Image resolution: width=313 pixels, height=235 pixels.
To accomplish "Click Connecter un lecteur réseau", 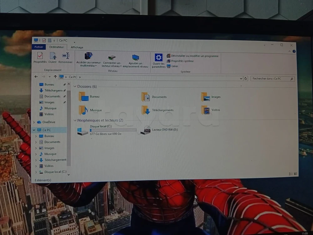I will tap(112, 61).
